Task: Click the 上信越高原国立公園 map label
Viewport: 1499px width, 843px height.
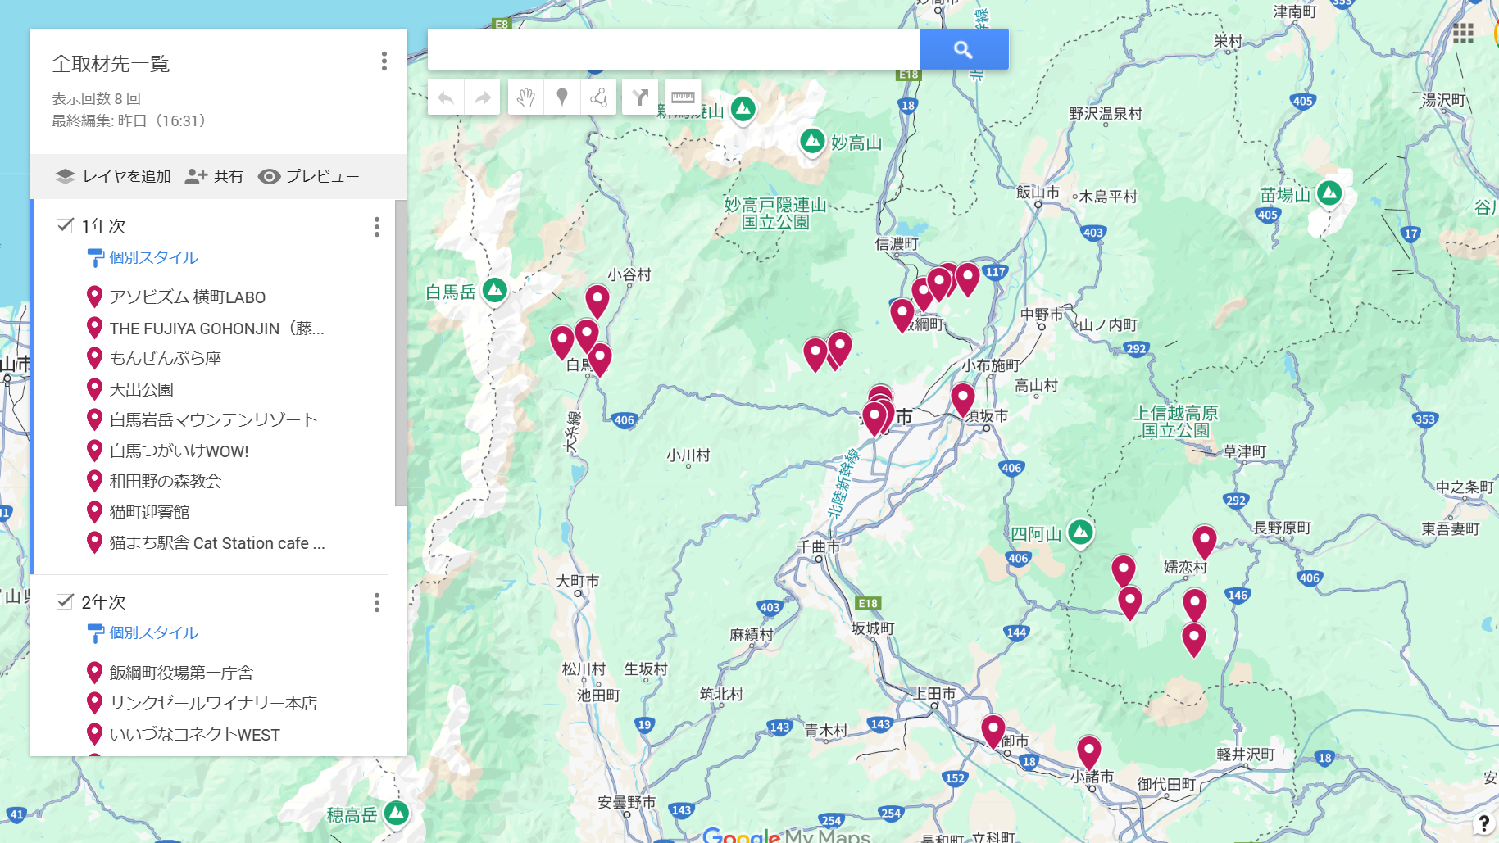Action: point(1176,421)
